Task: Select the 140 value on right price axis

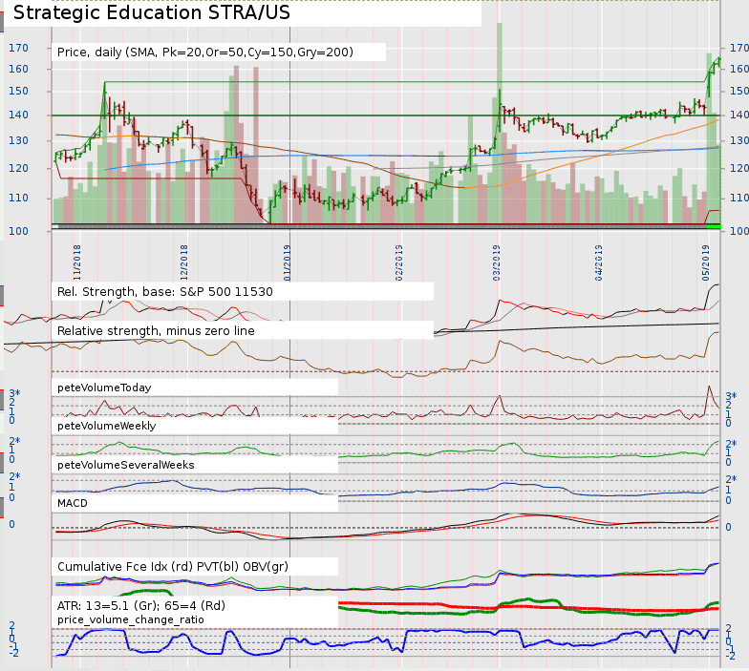Action: click(739, 115)
